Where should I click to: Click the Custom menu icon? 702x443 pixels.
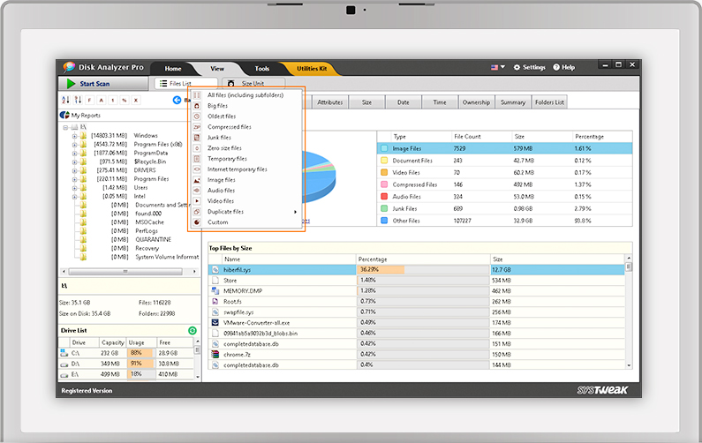pos(197,222)
